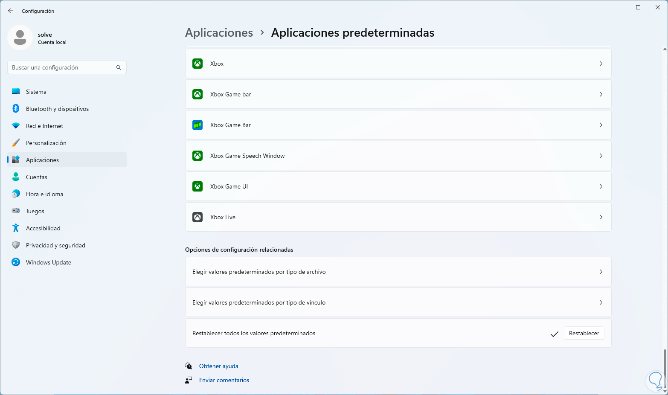The image size is (668, 395).
Task: Open file type defaults chevron
Action: 601,272
